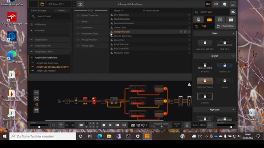Click the save preset download icon
The width and height of the screenshot is (264, 148).
80,4
